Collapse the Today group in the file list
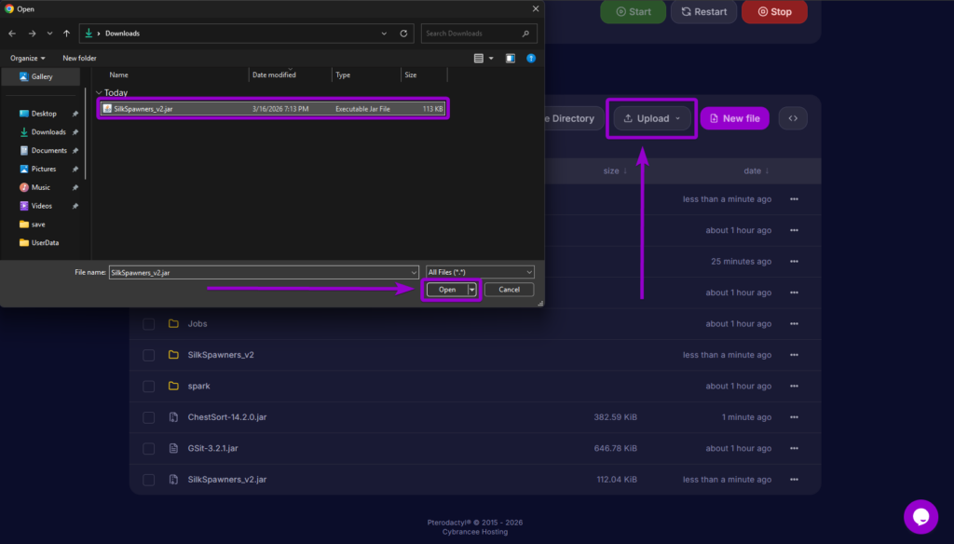Viewport: 954px width, 544px height. pyautogui.click(x=98, y=92)
